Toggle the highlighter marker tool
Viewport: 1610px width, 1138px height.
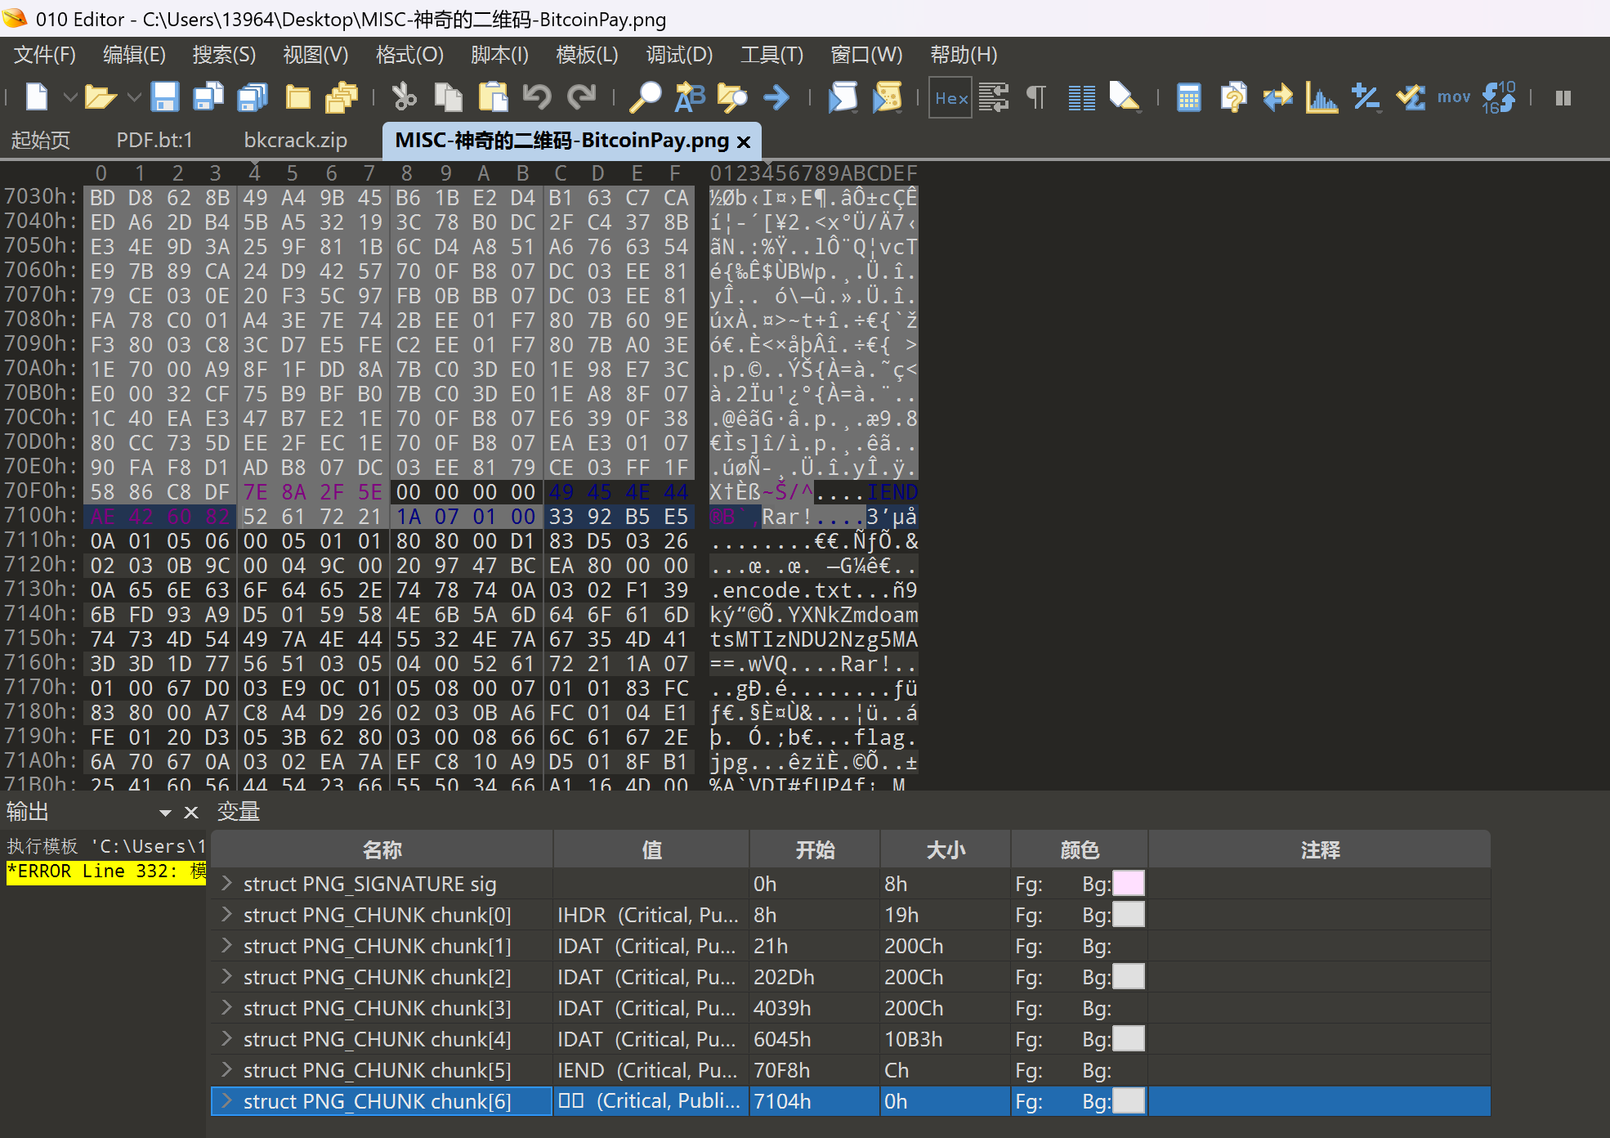(1125, 97)
